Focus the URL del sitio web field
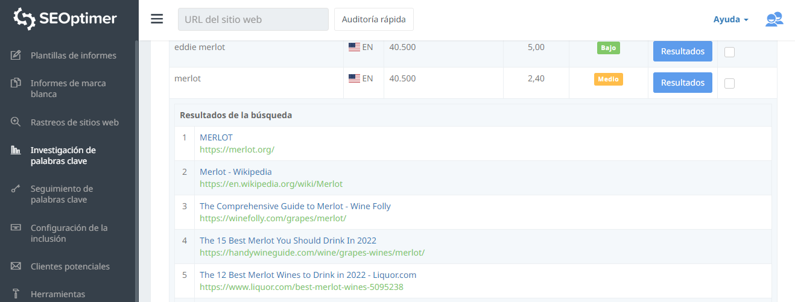Viewport: 795px width, 302px height. tap(253, 19)
